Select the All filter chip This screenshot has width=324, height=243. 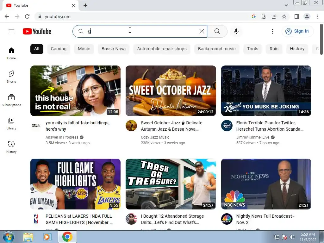(x=37, y=49)
